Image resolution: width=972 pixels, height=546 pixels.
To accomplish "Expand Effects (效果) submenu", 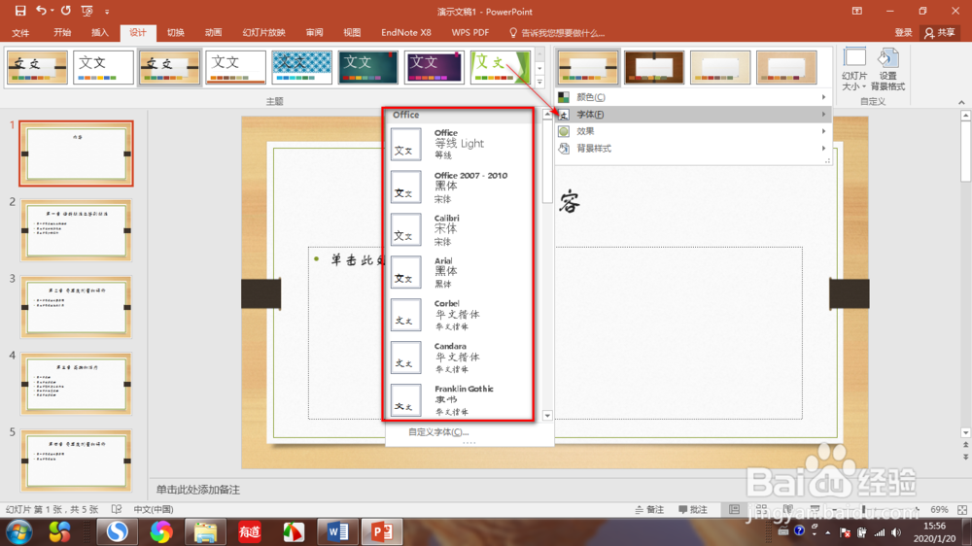I will click(693, 131).
